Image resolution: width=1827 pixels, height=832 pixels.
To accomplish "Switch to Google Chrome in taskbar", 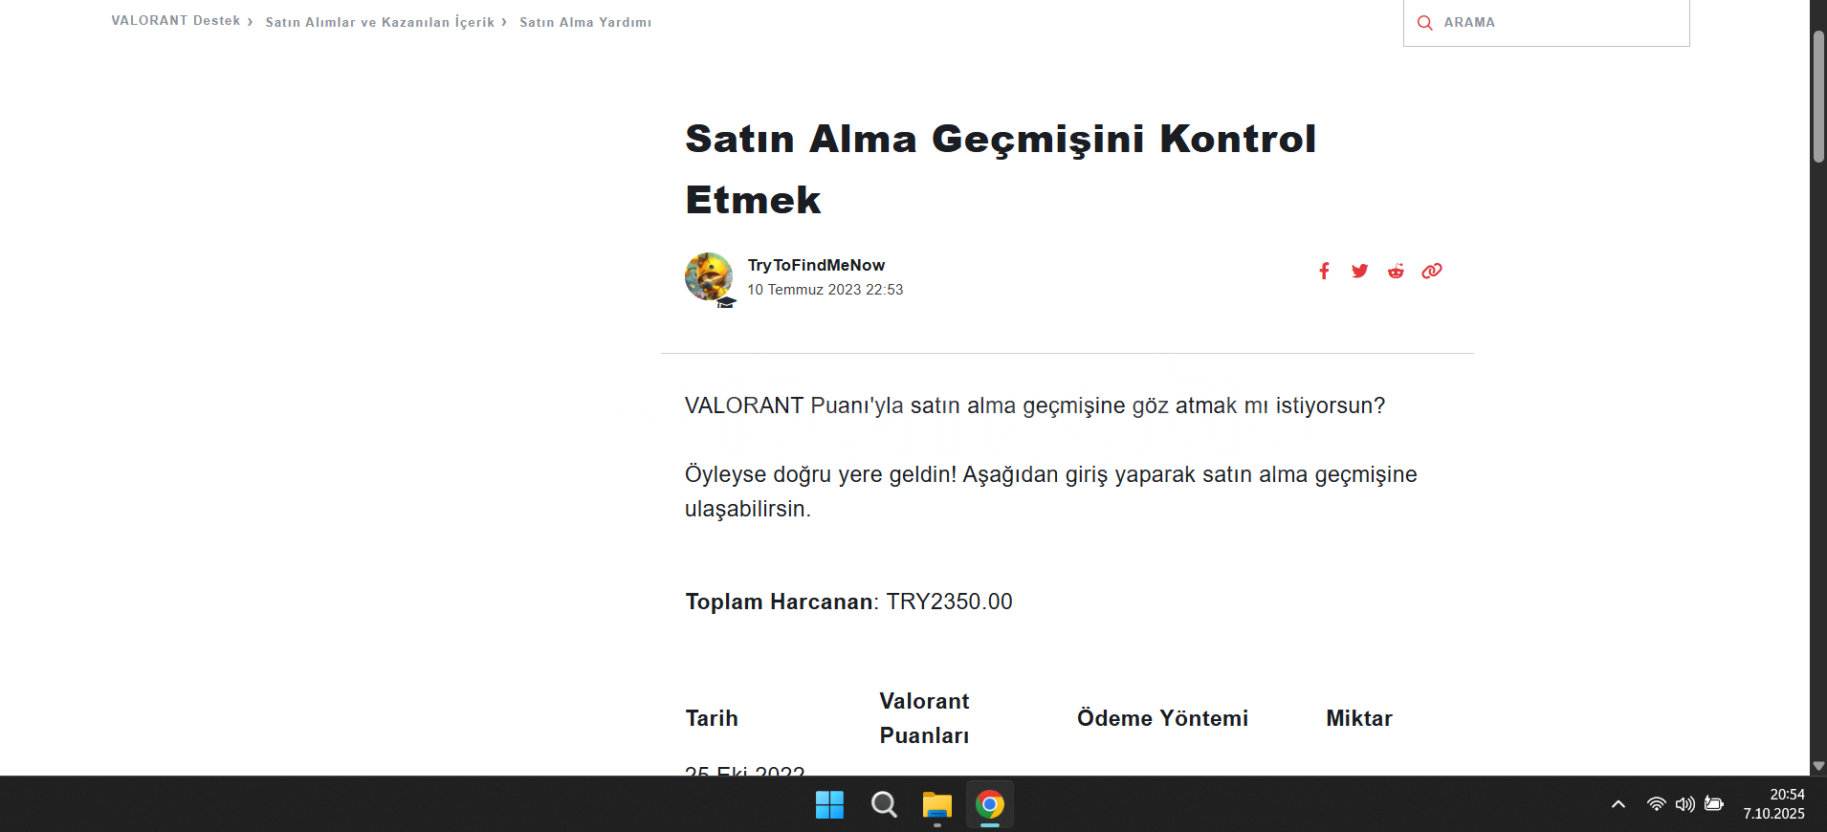I will (x=990, y=805).
